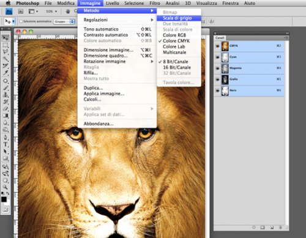The height and width of the screenshot is (238, 306).
Task: Enable Selezione automatica checkbox
Action: (21, 21)
